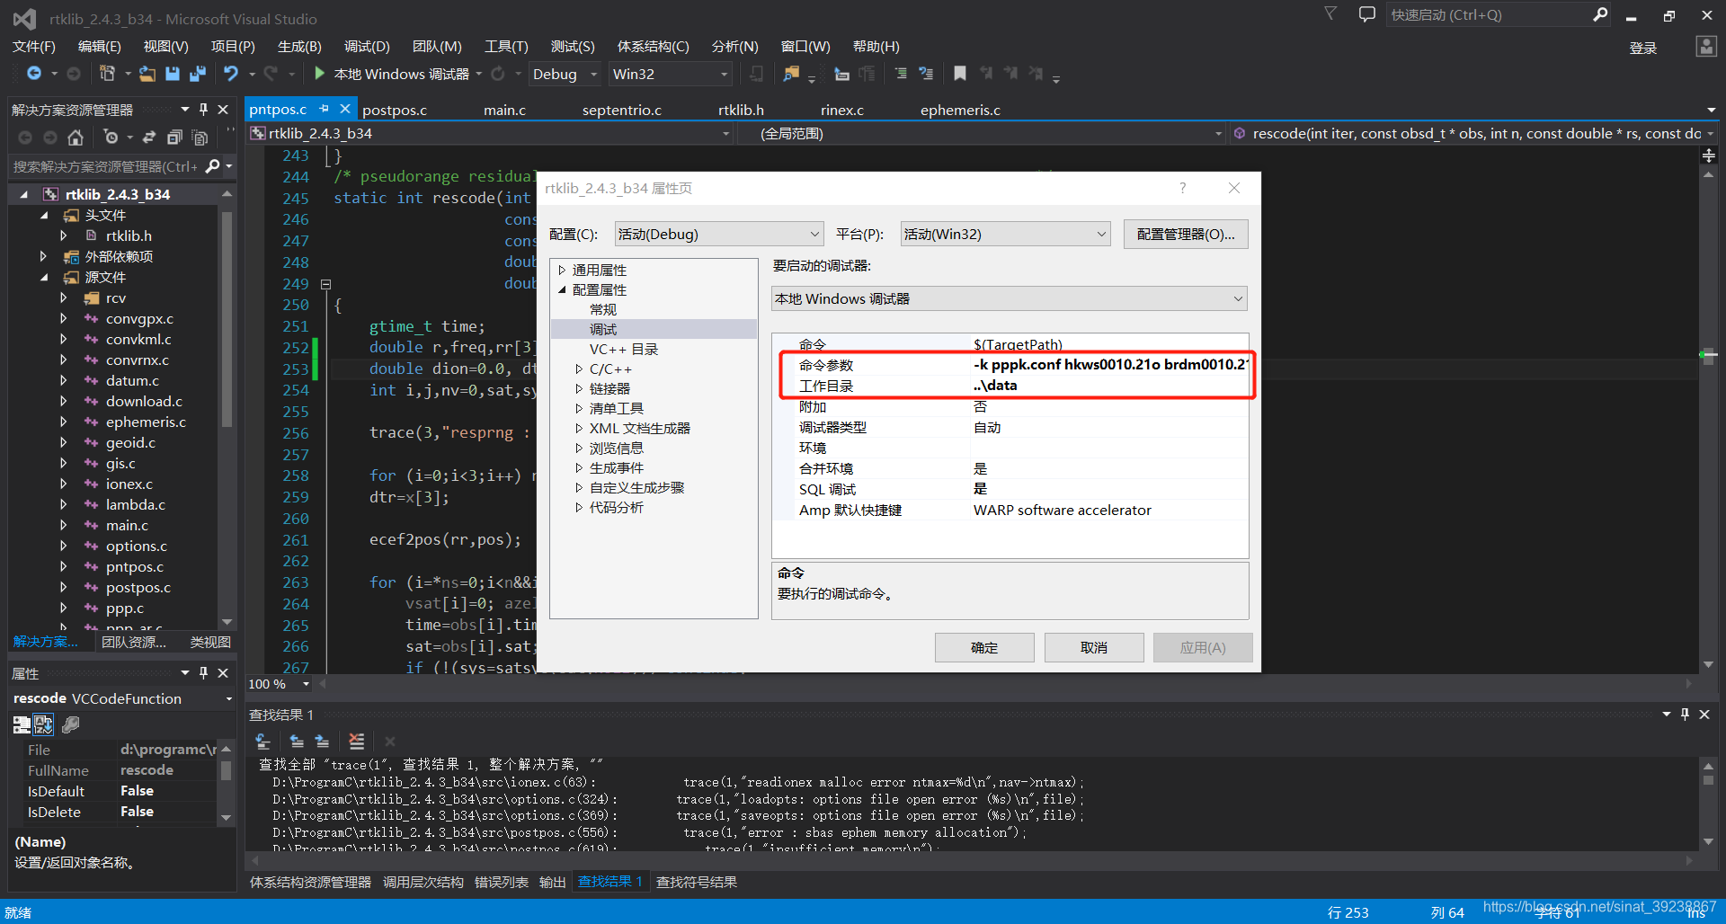
Task: Open the Platform dropdown in property pages
Action: (1005, 235)
